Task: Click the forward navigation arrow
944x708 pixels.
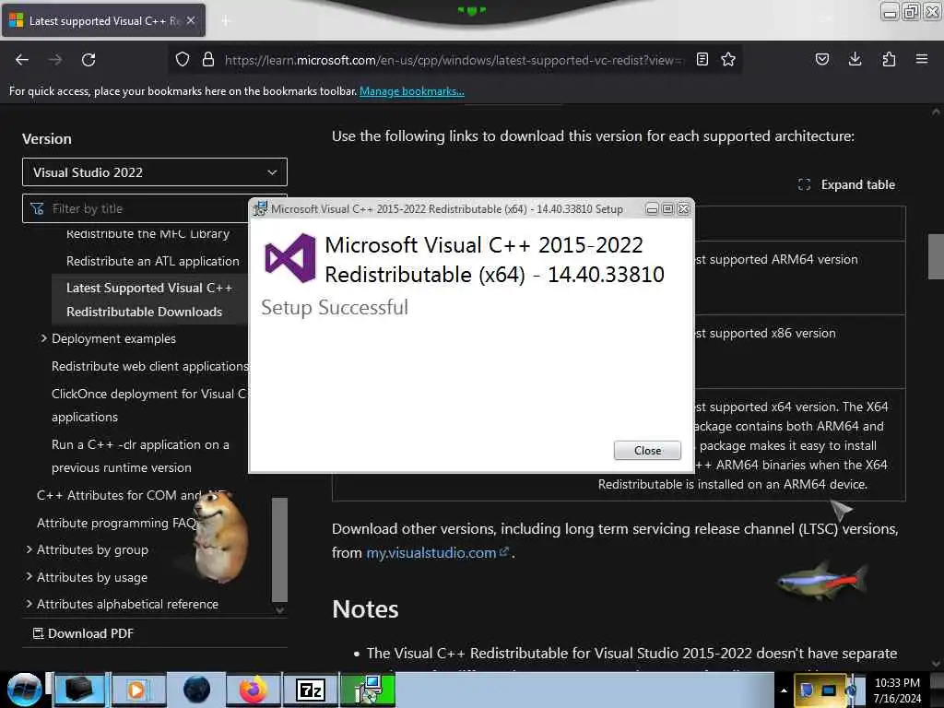Action: (x=55, y=60)
